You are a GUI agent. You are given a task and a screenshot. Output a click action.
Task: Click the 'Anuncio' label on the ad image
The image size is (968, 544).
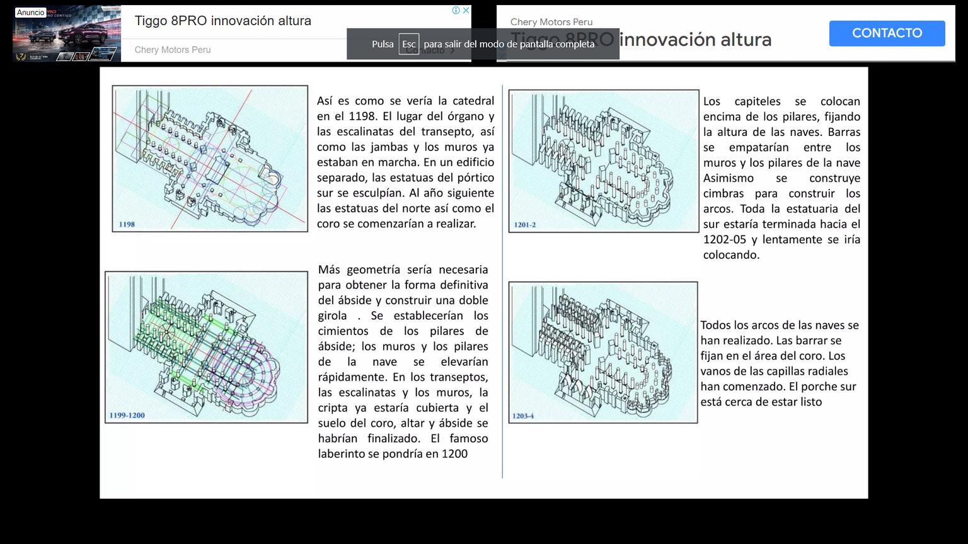coord(30,13)
